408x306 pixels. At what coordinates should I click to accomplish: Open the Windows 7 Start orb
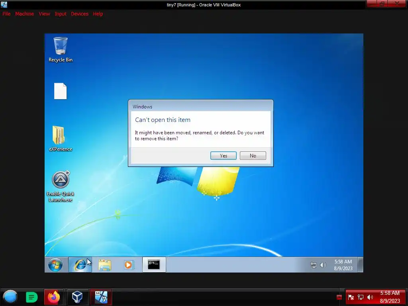tap(55, 265)
